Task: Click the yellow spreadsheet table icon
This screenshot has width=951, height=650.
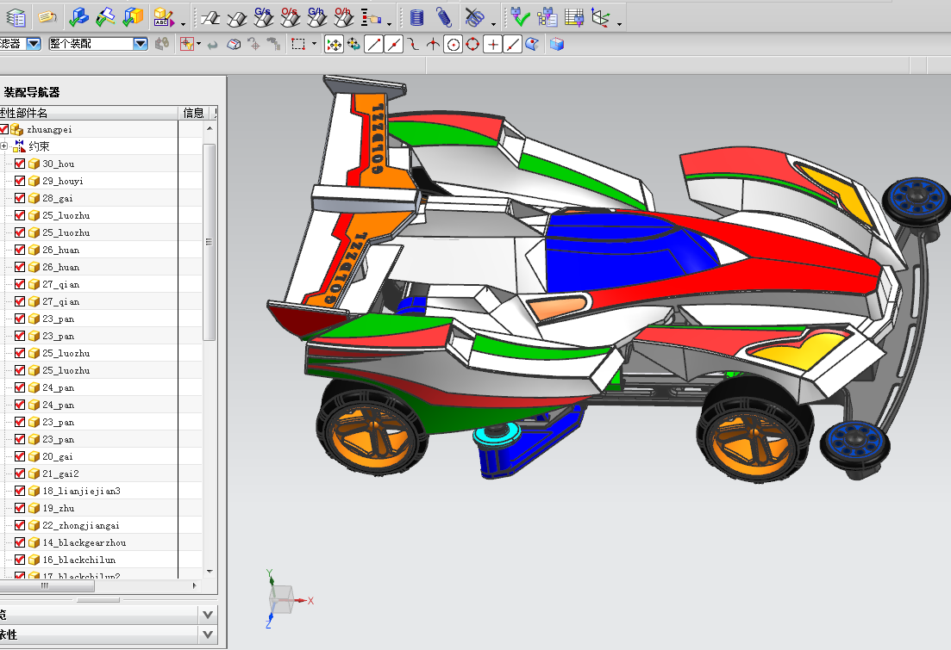Action: coord(573,17)
